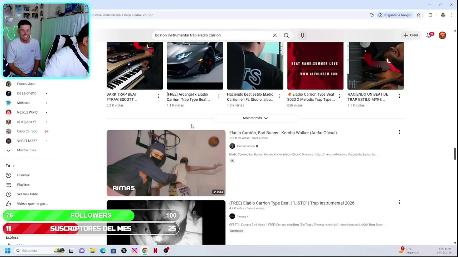Open Windows Start button
This screenshot has height=257, width=458.
(8, 251)
